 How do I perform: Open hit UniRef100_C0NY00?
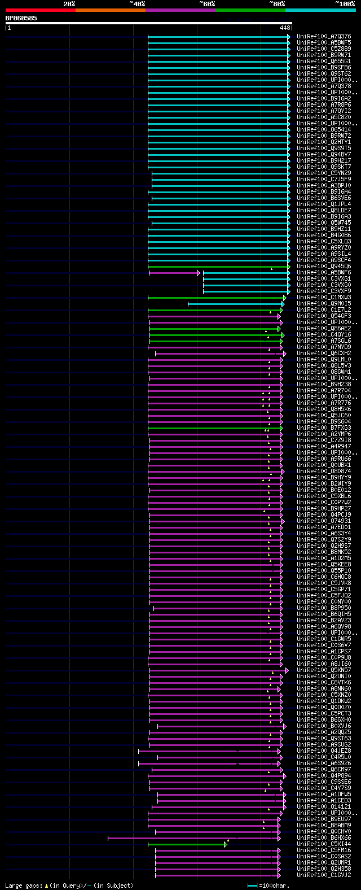pos(324,602)
